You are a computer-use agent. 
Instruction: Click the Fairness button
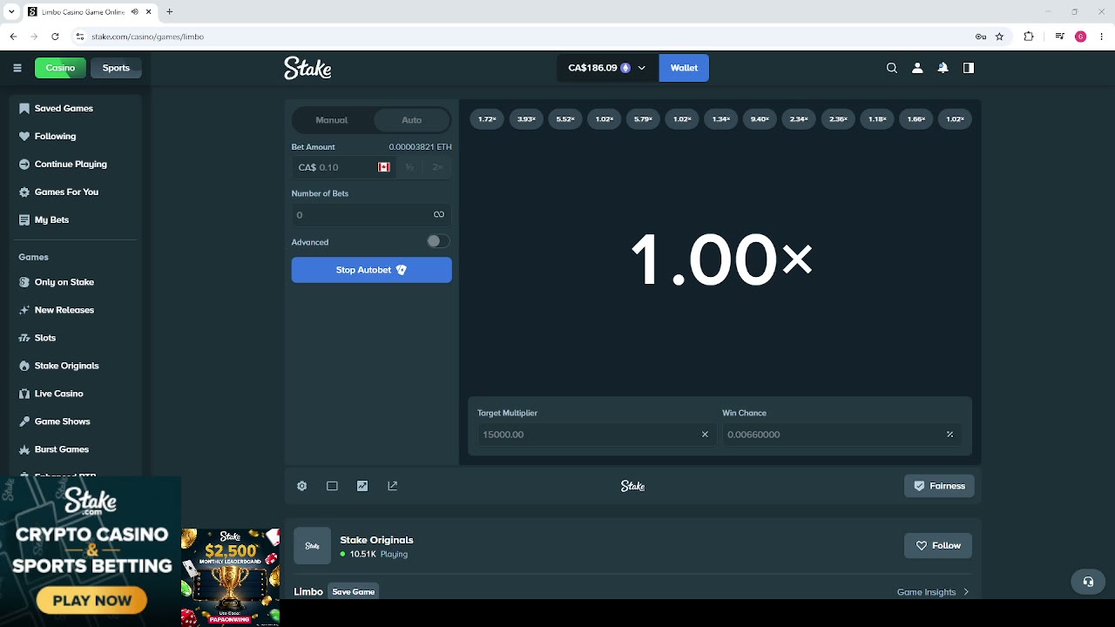point(939,486)
